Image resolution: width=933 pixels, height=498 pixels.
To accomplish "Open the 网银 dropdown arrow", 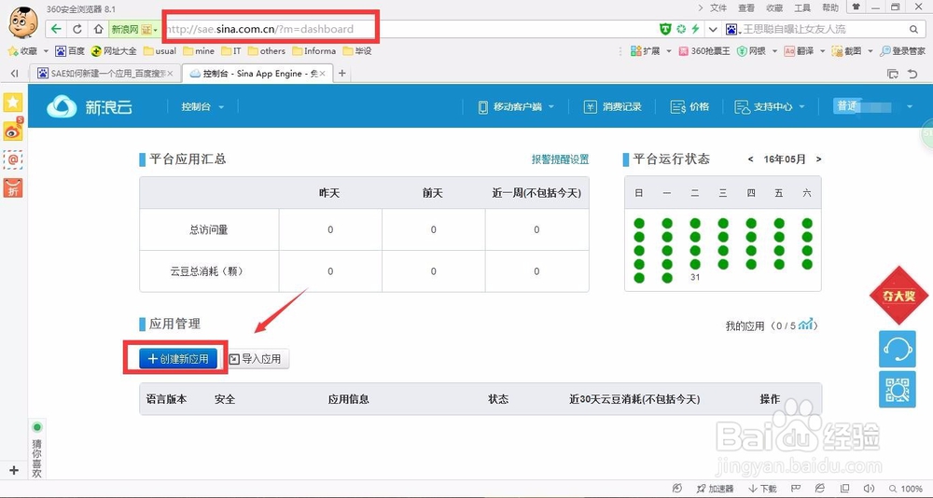I will [x=774, y=51].
